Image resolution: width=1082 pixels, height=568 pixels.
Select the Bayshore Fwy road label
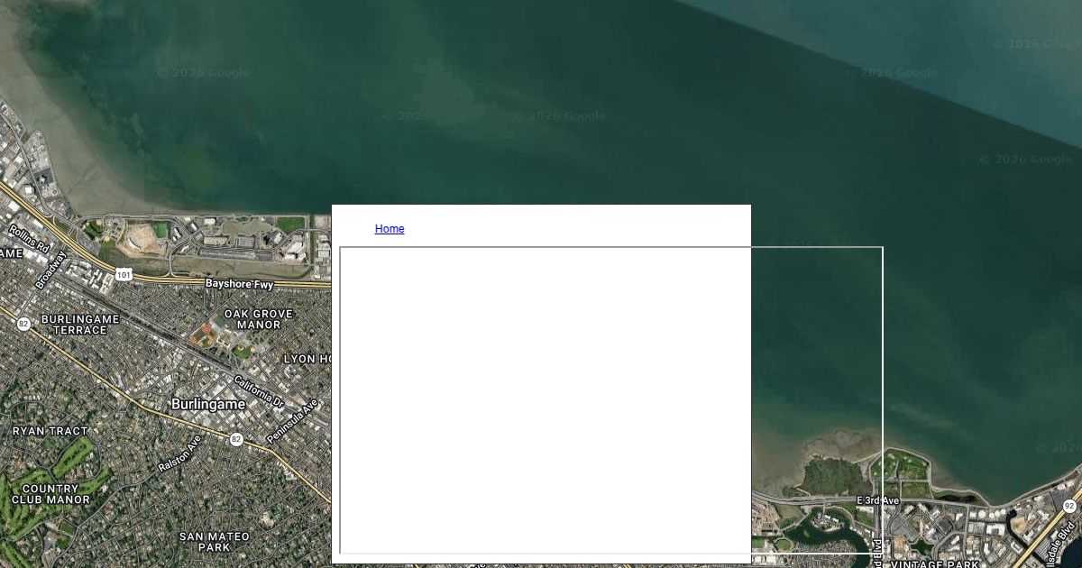pos(239,283)
